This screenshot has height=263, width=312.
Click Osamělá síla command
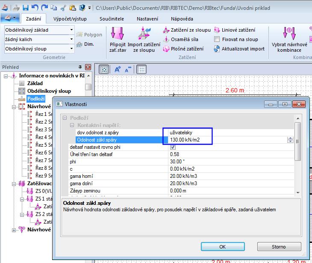pos(181,39)
